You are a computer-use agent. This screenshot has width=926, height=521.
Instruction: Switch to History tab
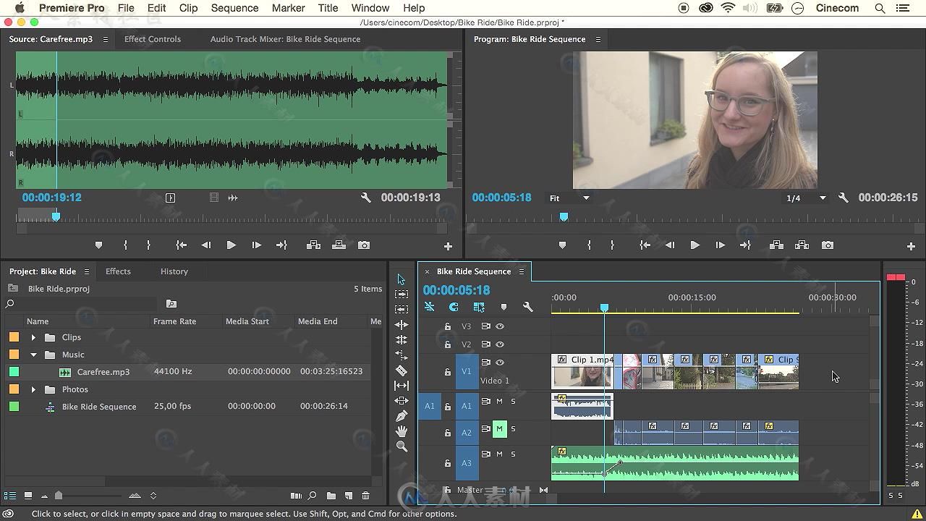(174, 271)
